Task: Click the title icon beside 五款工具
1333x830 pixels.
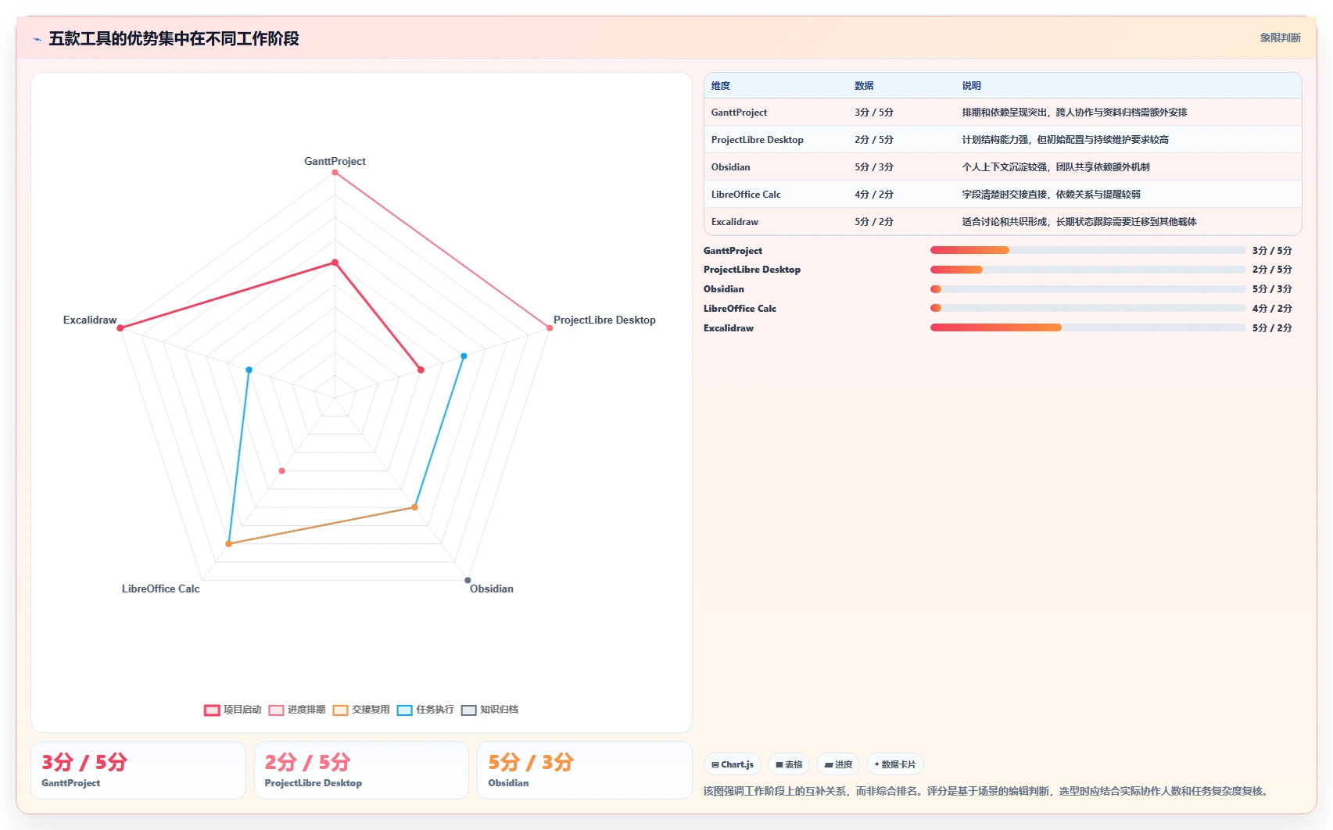Action: coord(37,38)
